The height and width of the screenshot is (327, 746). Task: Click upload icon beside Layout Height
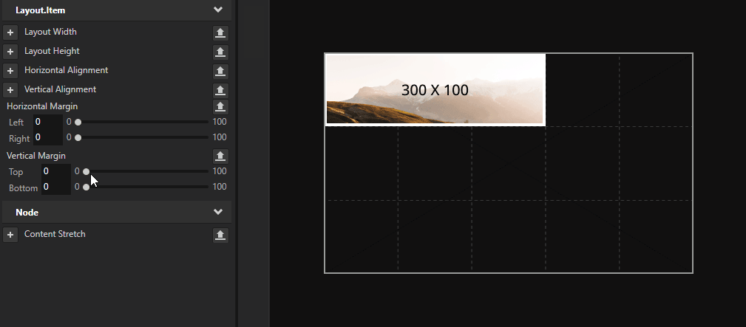220,52
